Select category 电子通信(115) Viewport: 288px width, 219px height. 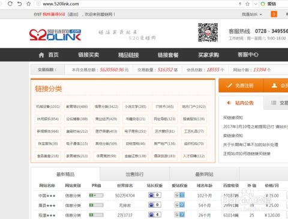(77, 143)
